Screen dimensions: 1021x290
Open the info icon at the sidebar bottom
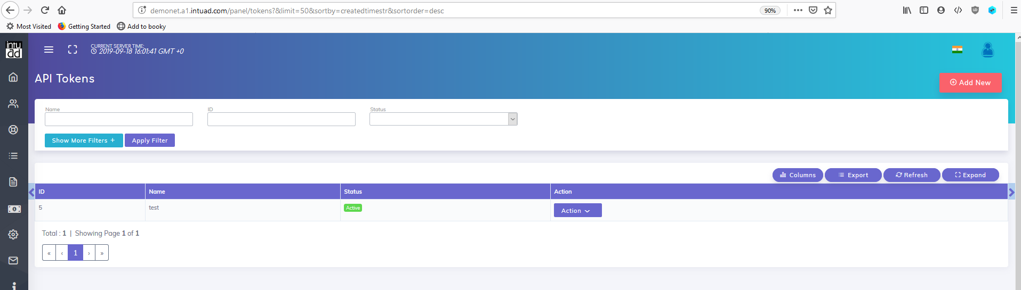click(x=14, y=286)
